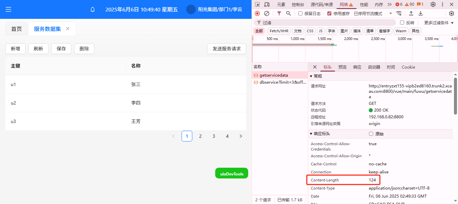
Task: Jump to page 4 of the table
Action: pos(227,136)
